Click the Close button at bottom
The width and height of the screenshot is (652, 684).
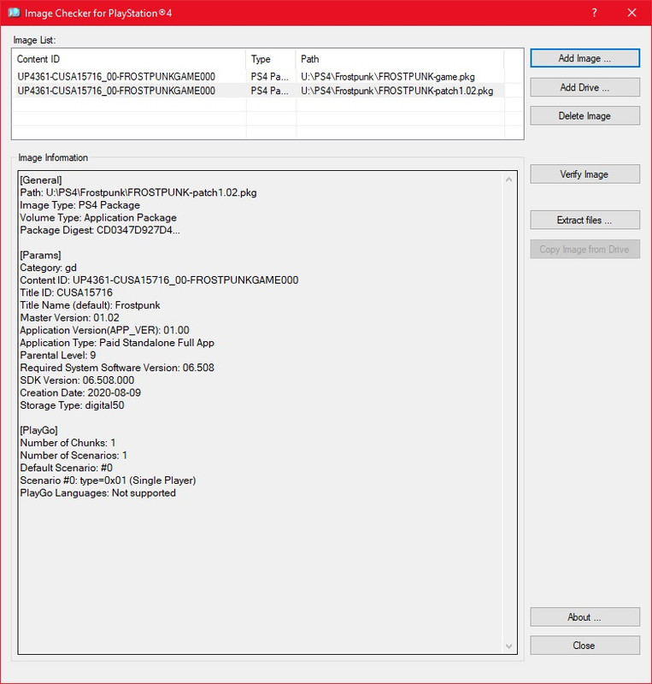tap(584, 646)
